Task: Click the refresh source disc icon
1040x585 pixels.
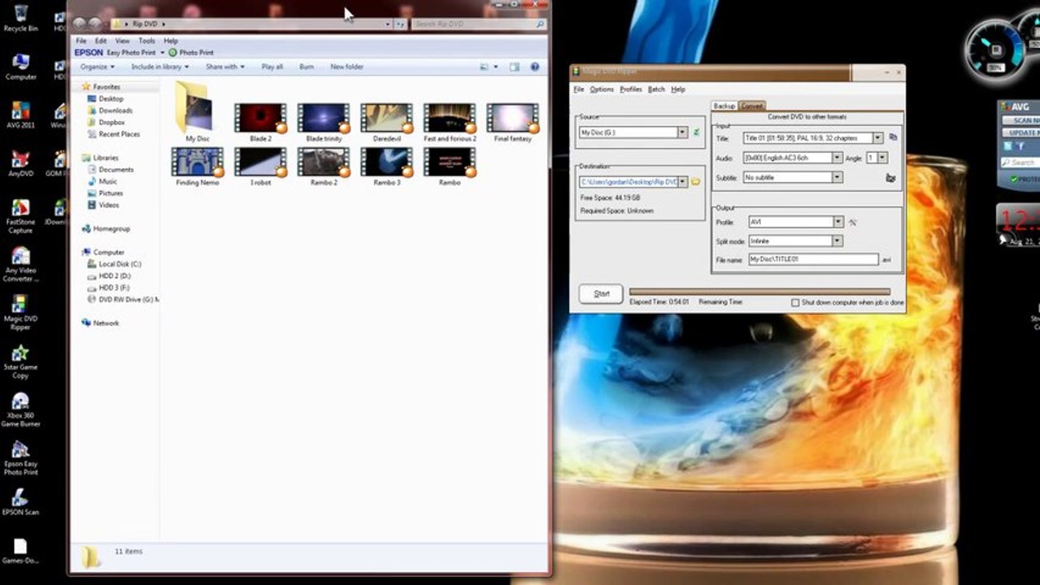Action: point(696,132)
